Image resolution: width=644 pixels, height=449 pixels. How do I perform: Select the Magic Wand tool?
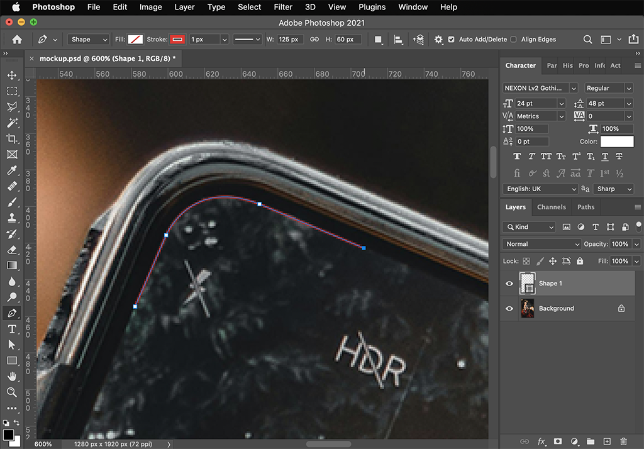point(12,123)
